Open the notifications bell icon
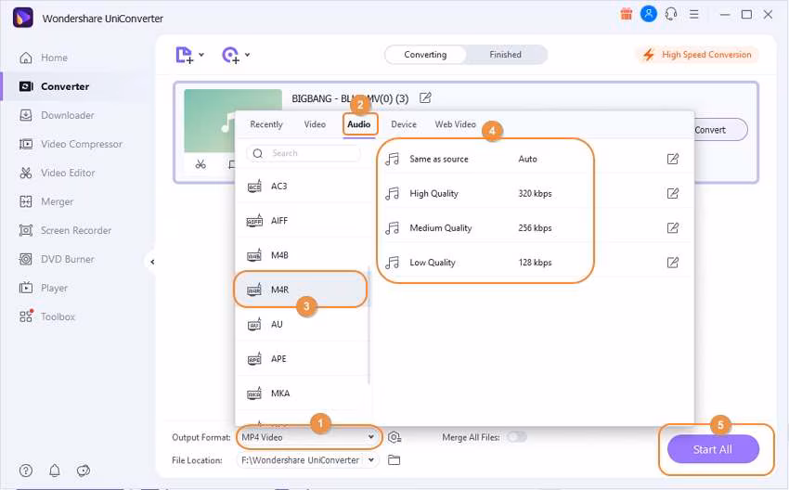Screen dimensions: 789x490 point(55,471)
